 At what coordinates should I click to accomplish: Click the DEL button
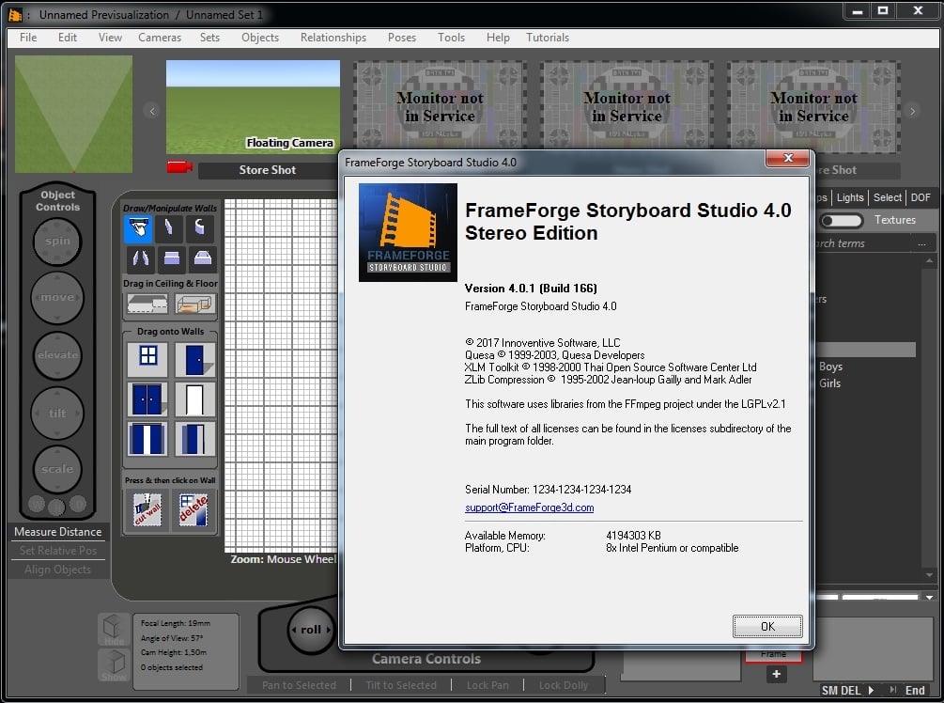pos(850,691)
